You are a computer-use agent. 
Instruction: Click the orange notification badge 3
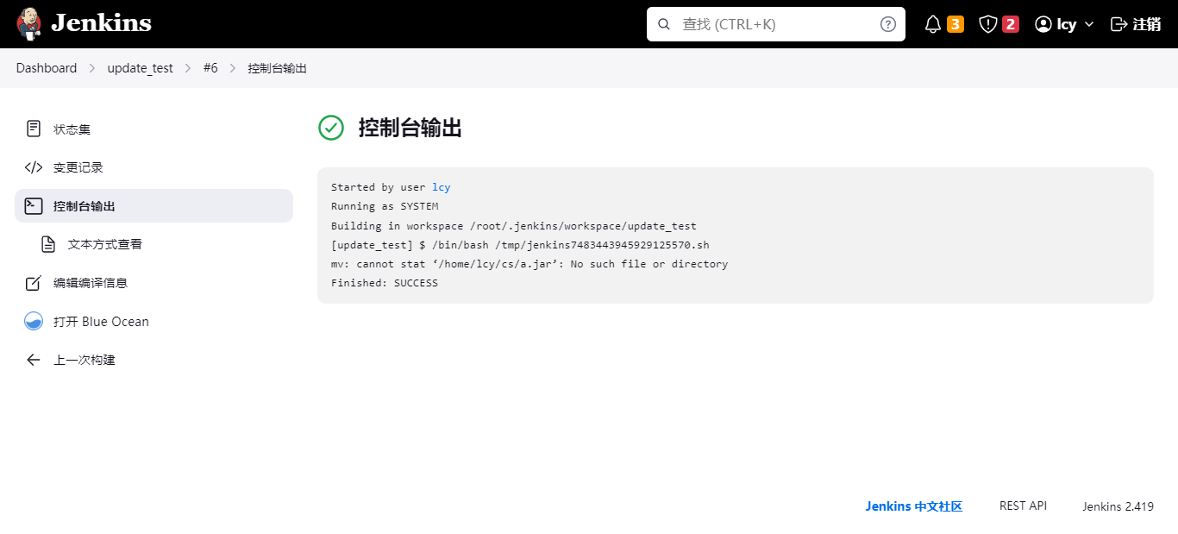coord(956,24)
